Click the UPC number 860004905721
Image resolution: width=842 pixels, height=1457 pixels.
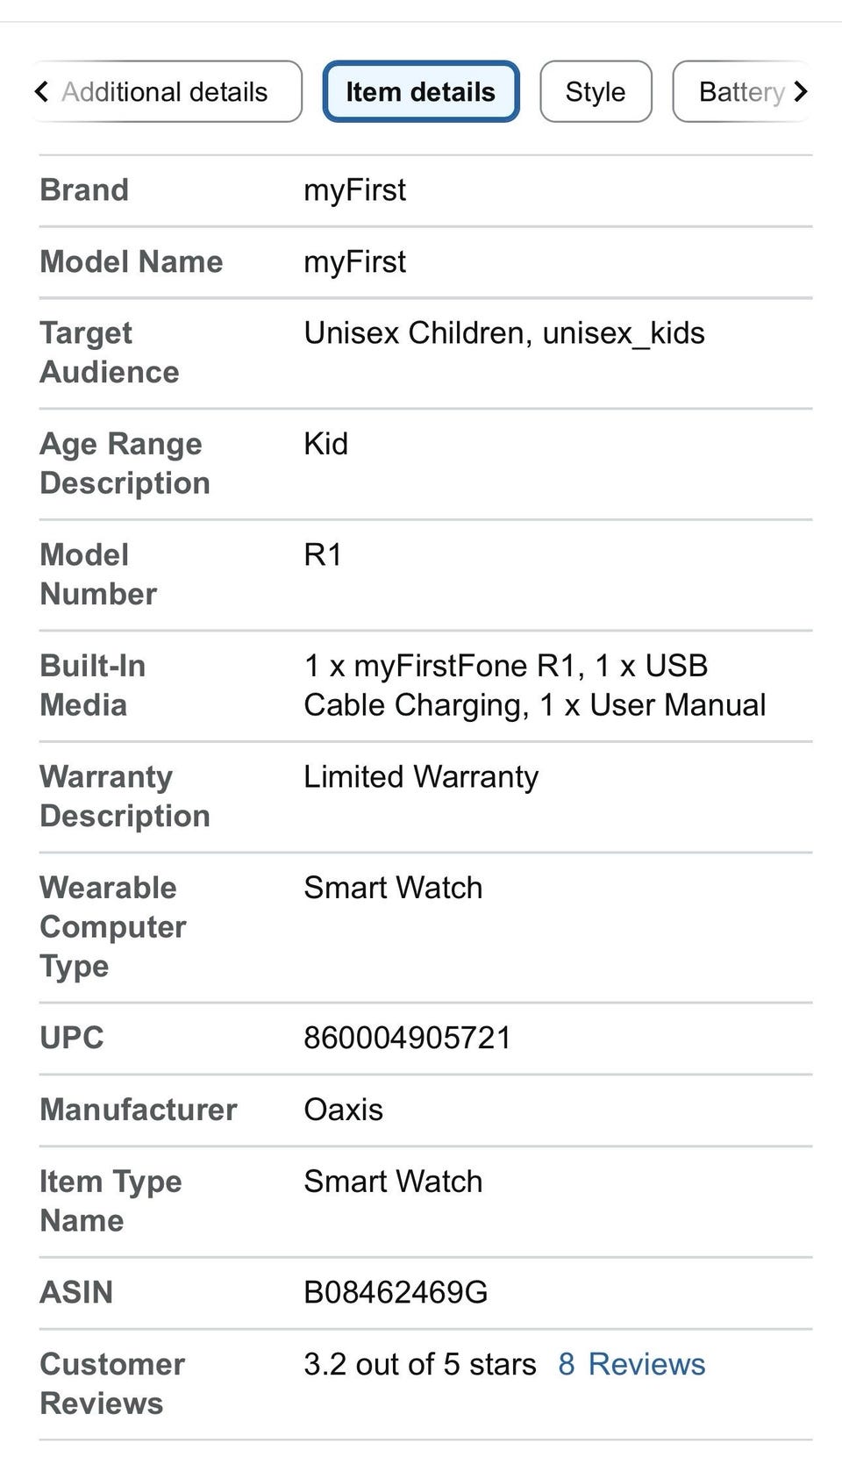(x=407, y=1038)
